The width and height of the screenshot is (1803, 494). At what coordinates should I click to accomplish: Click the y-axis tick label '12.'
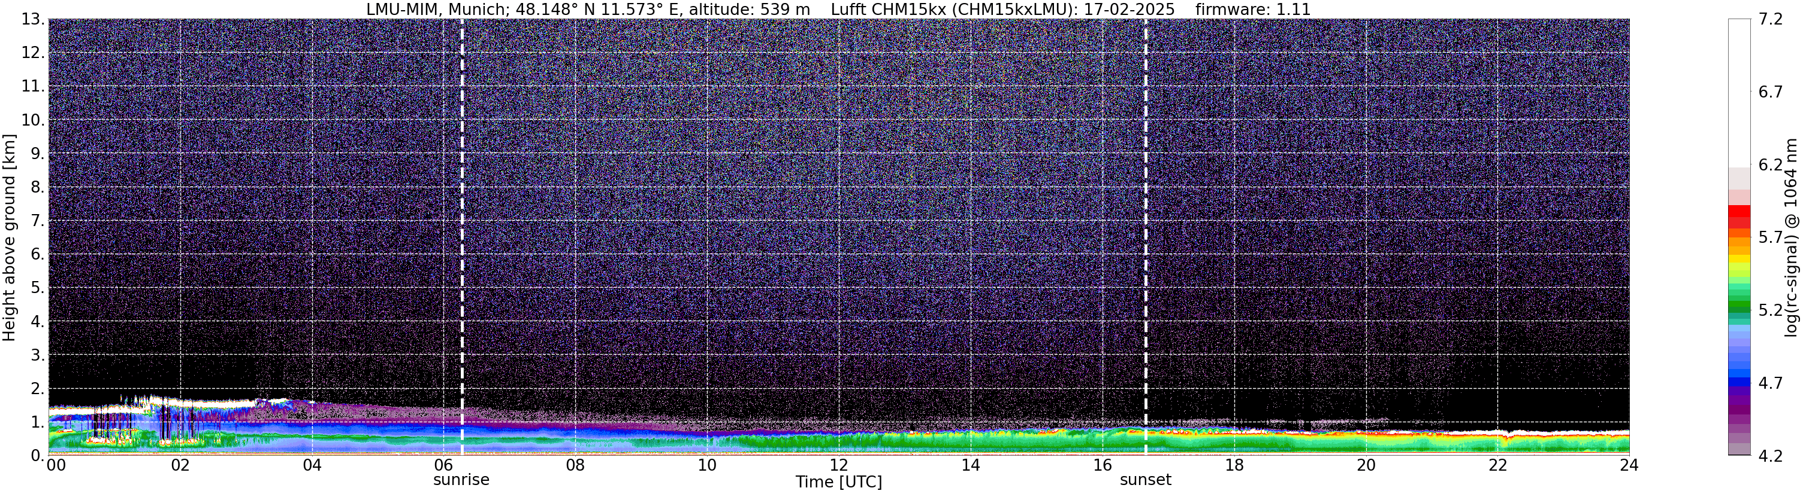(x=33, y=53)
